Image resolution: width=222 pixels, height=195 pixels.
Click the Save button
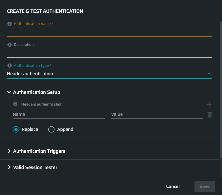point(205,186)
